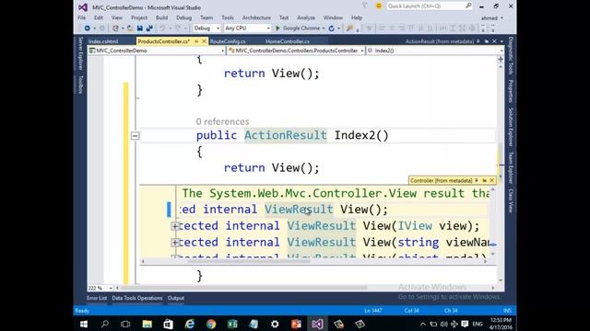Open the Window menu
Viewport: 590px width, 331px height.
333,17
